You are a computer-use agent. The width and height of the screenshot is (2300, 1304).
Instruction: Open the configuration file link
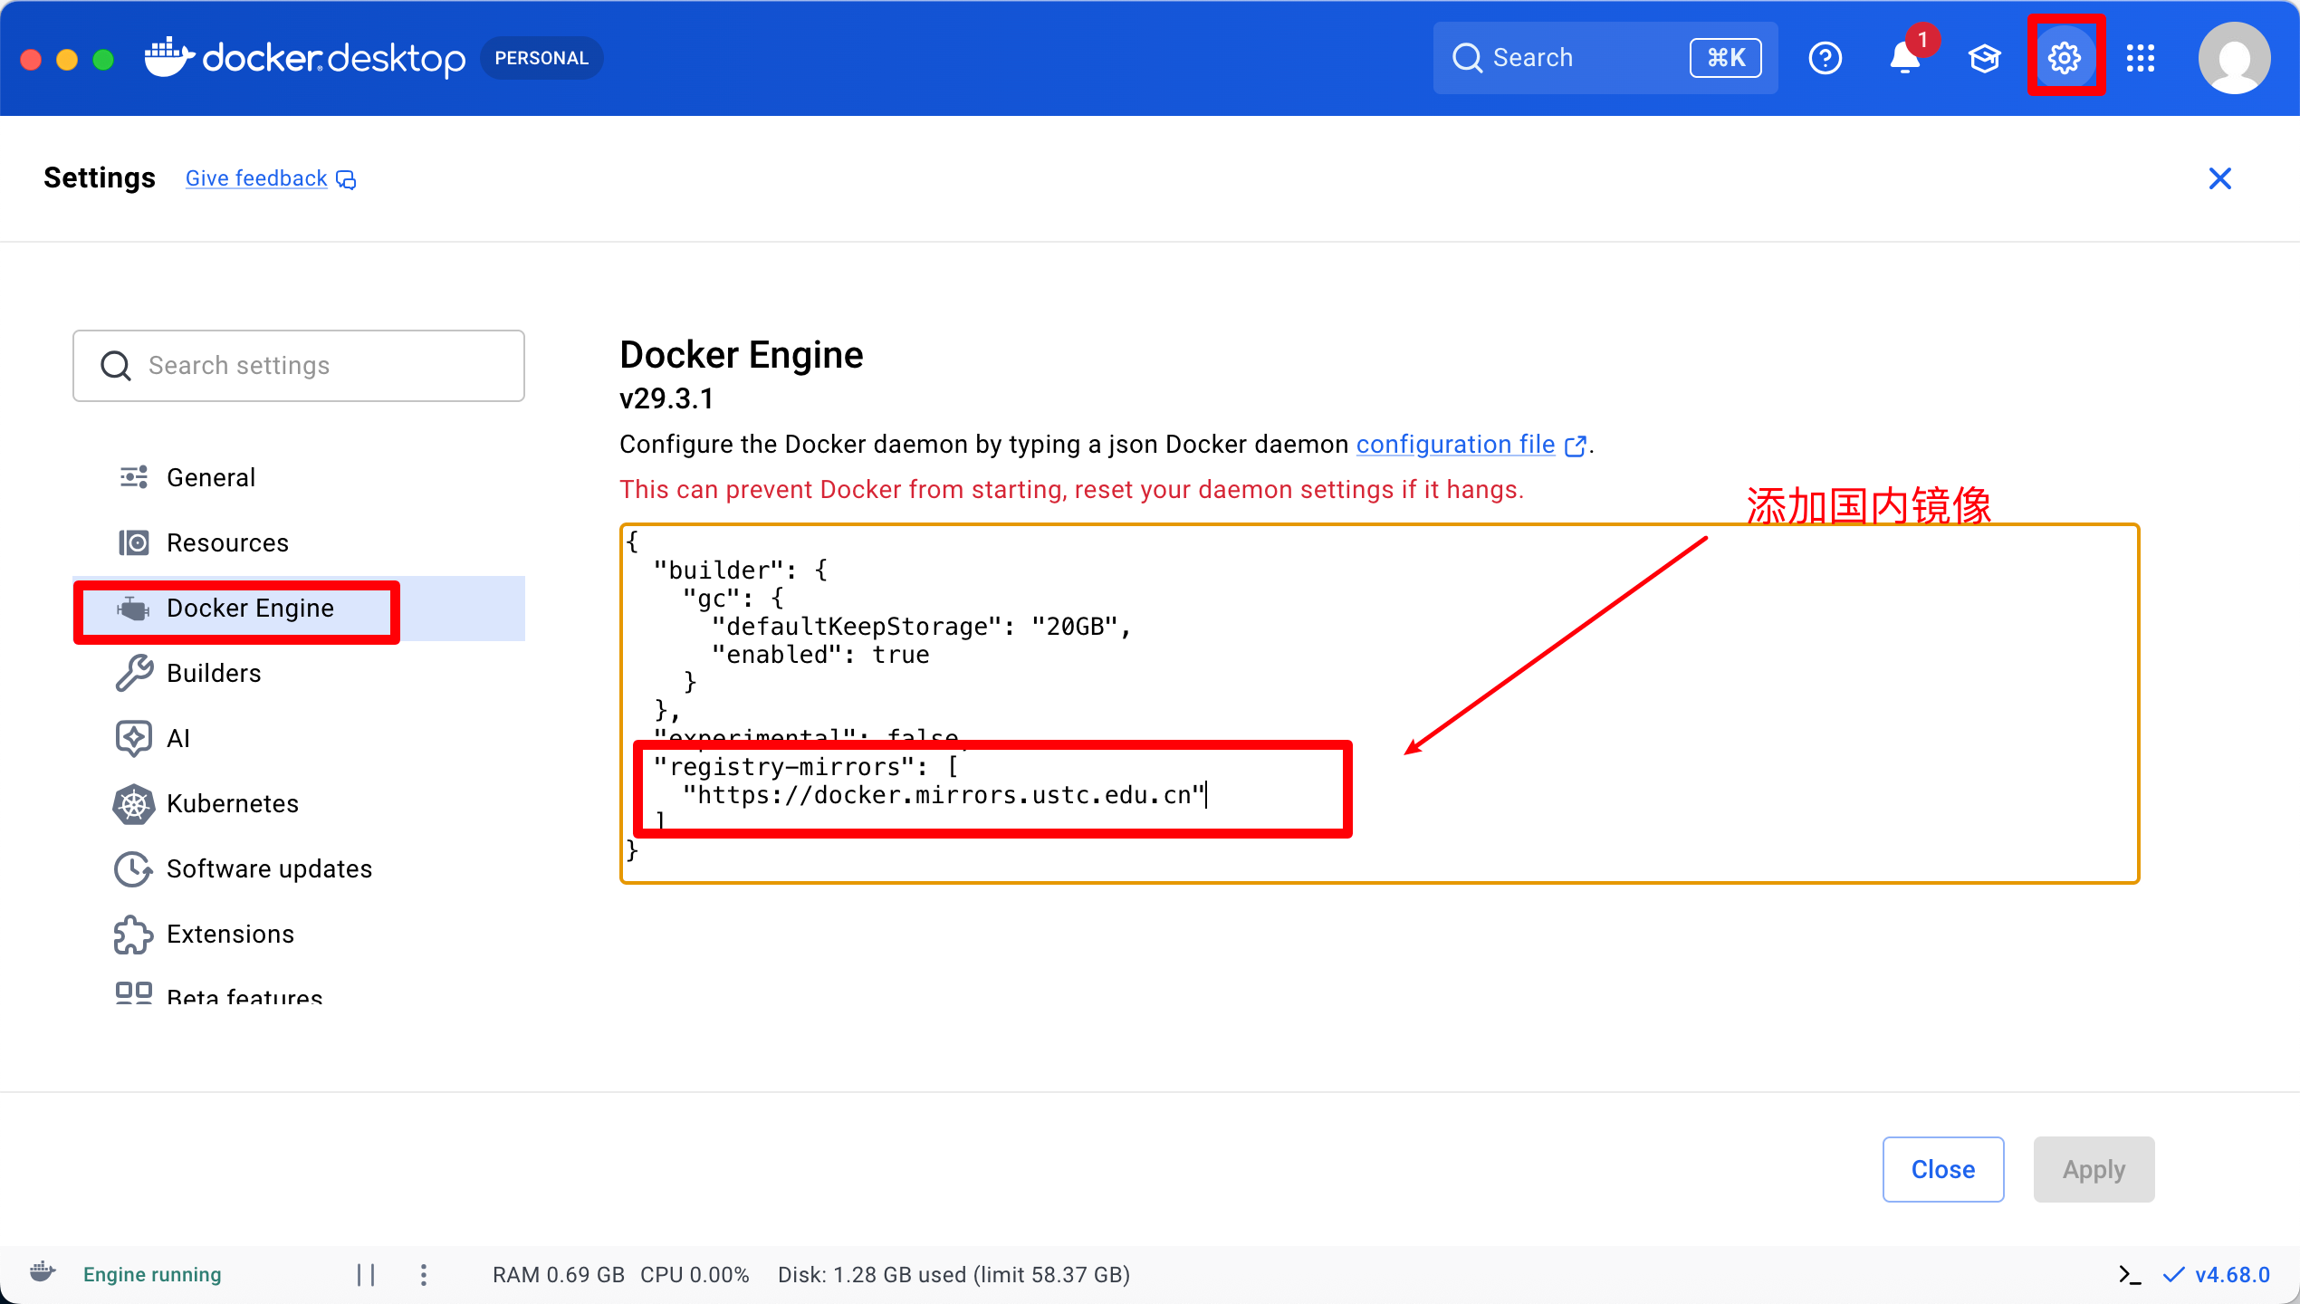pyautogui.click(x=1455, y=445)
